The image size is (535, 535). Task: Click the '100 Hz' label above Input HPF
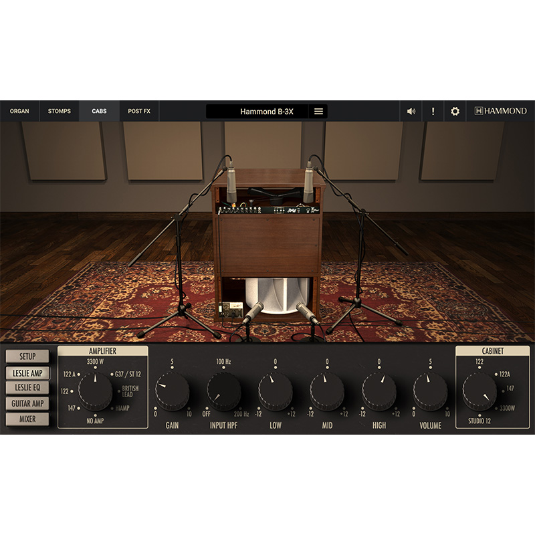[x=223, y=362]
